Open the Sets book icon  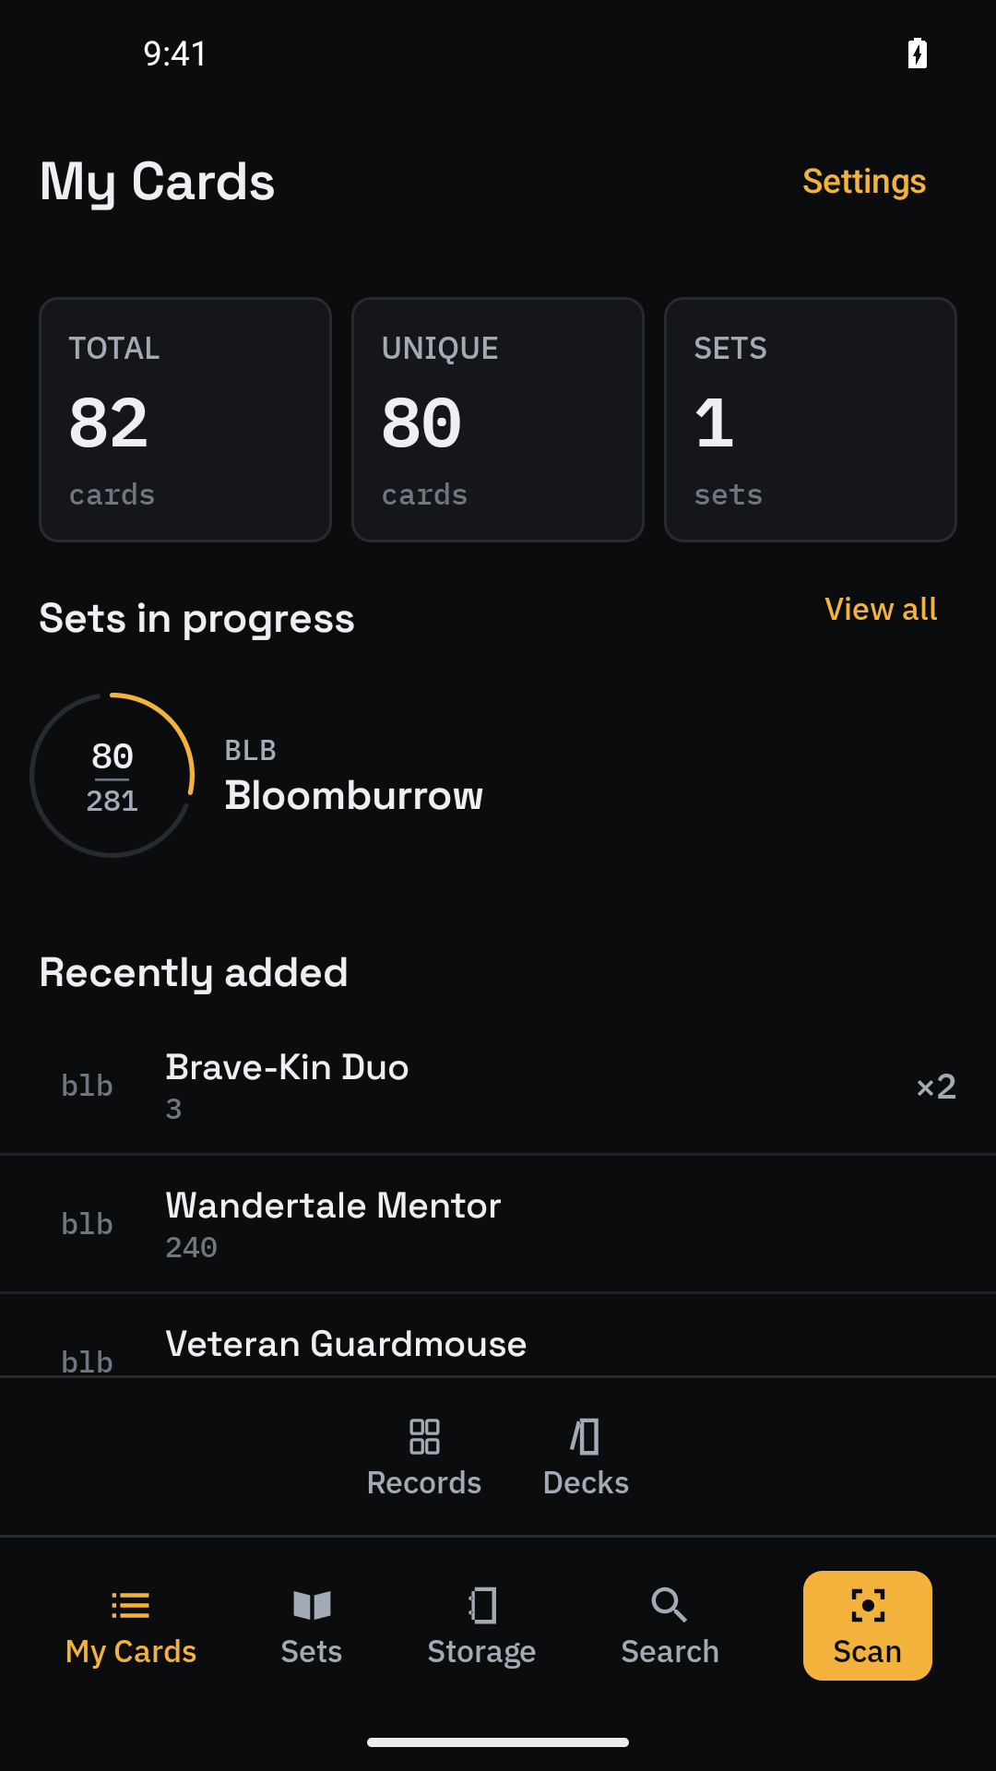312,1606
